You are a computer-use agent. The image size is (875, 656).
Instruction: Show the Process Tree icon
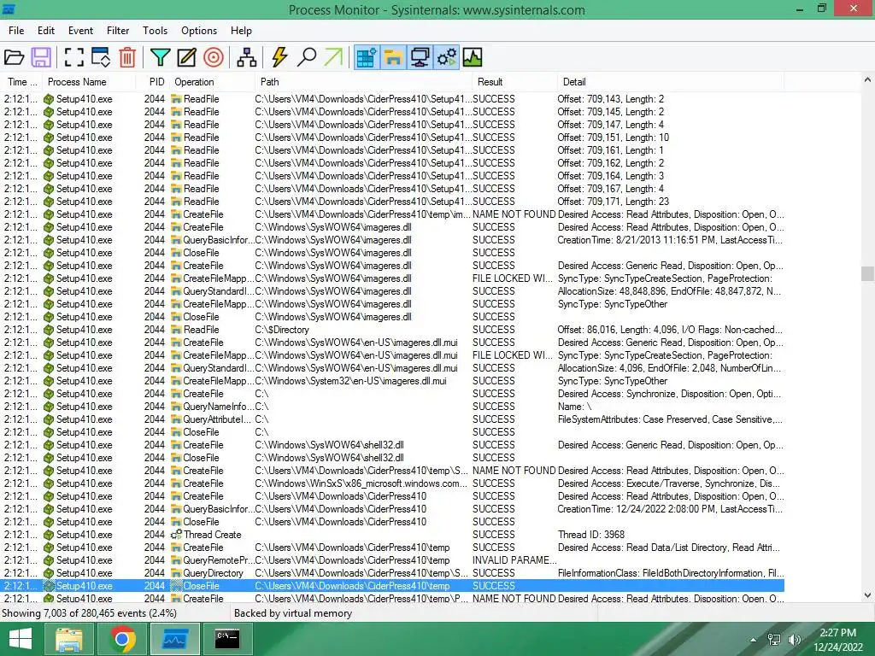click(x=247, y=57)
